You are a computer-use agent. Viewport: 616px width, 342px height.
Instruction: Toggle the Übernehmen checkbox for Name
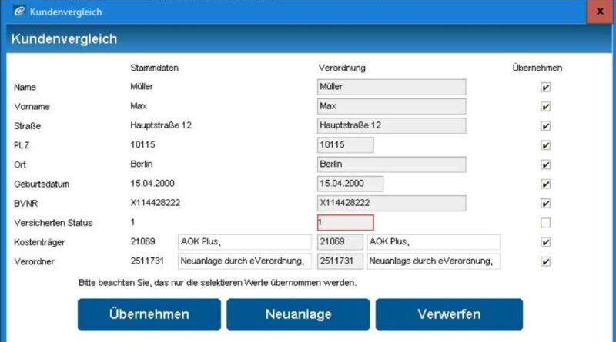545,87
